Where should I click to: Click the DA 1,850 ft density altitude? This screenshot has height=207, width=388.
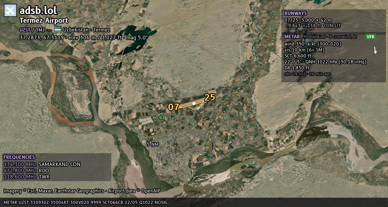297,68
